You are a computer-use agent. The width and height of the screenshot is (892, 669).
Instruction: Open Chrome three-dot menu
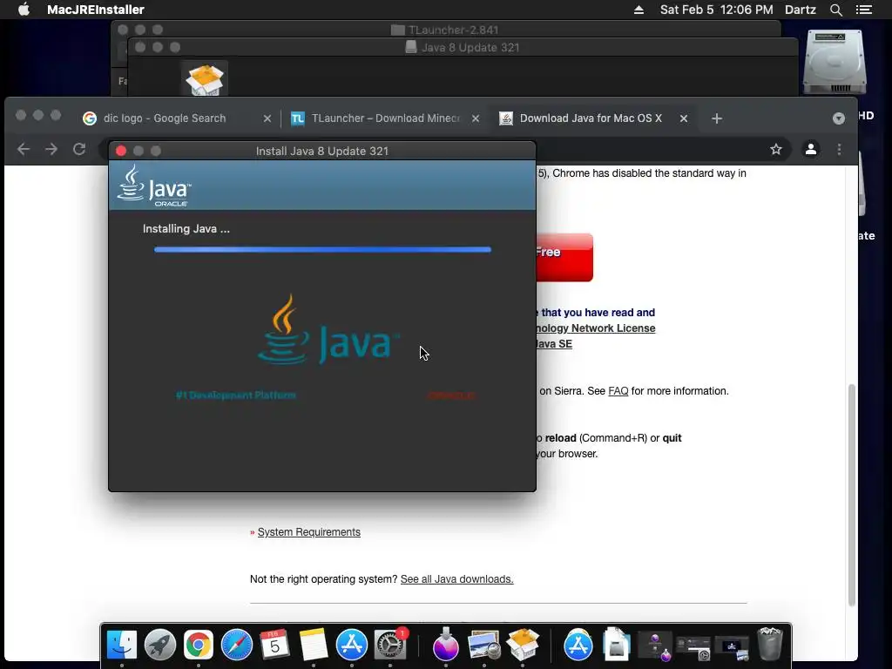point(839,149)
